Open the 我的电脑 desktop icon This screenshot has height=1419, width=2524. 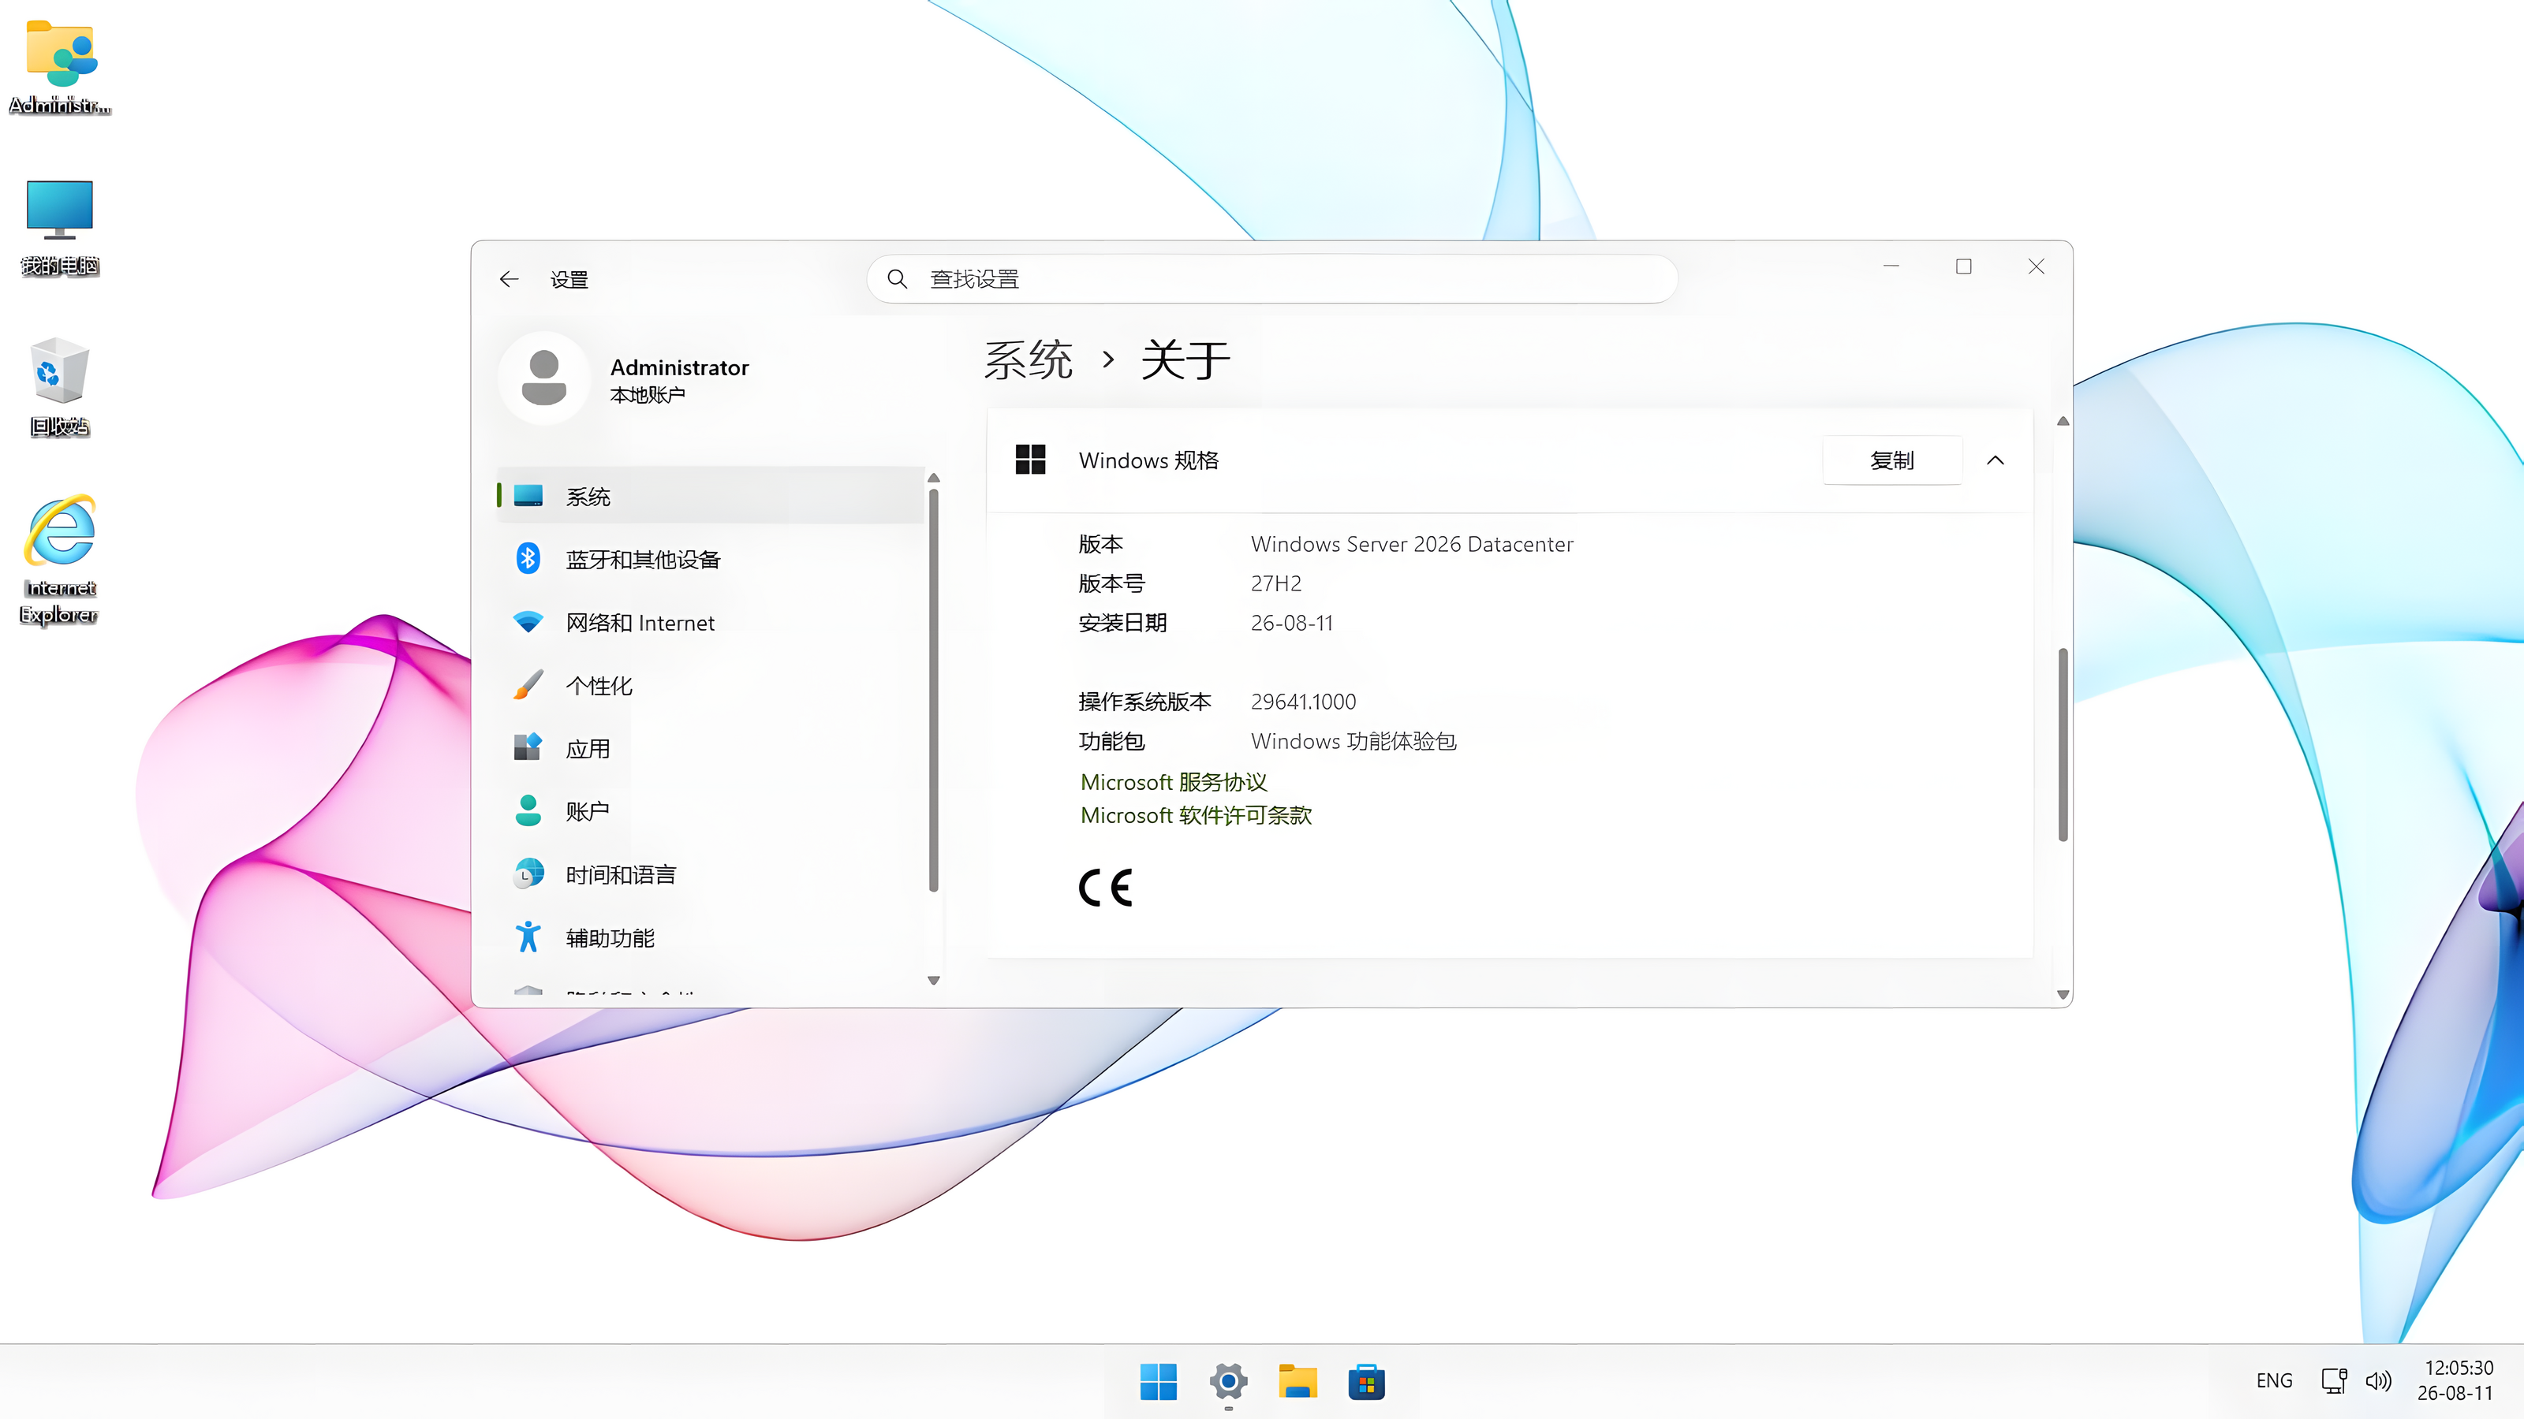[x=60, y=227]
